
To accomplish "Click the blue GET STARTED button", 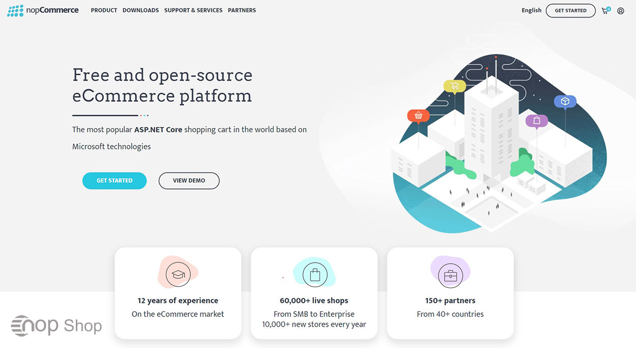I will pos(114,181).
